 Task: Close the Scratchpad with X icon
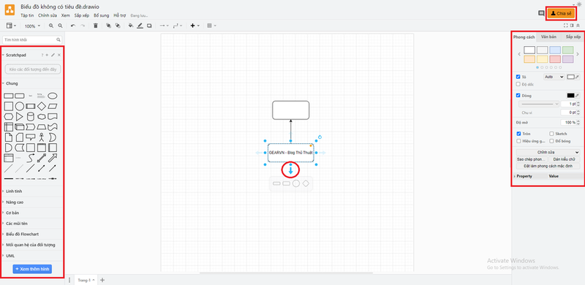click(x=59, y=55)
